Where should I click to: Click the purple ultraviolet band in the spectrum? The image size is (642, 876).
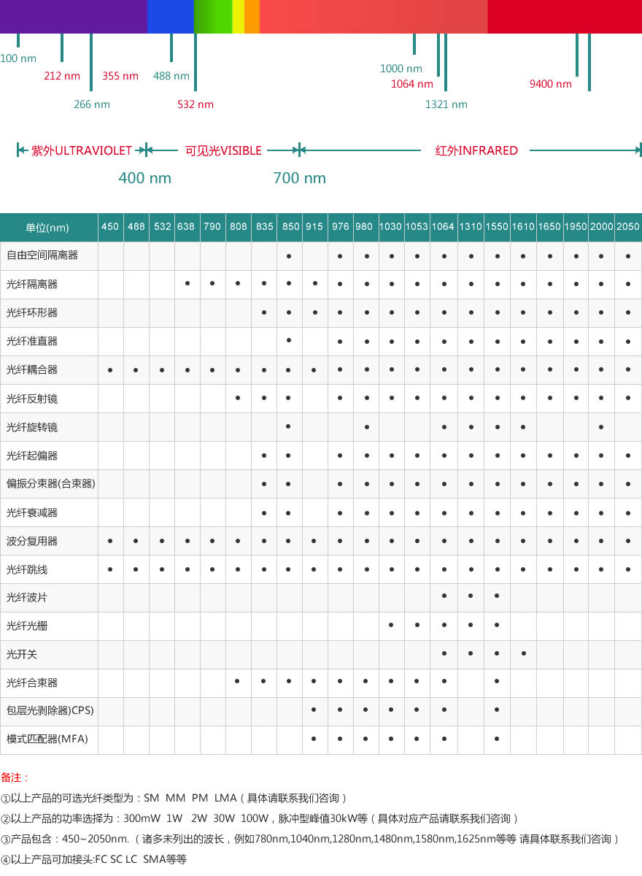pyautogui.click(x=73, y=16)
